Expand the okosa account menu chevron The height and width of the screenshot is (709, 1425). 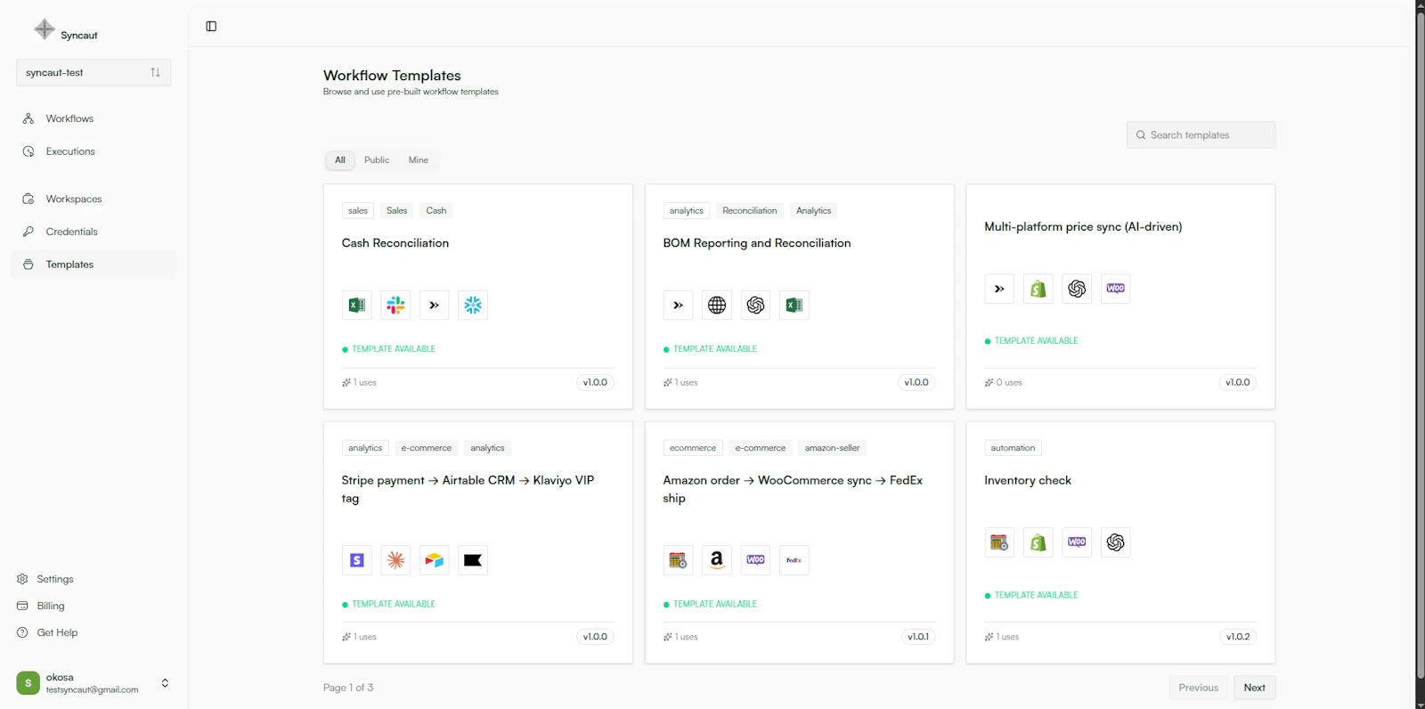click(x=165, y=683)
